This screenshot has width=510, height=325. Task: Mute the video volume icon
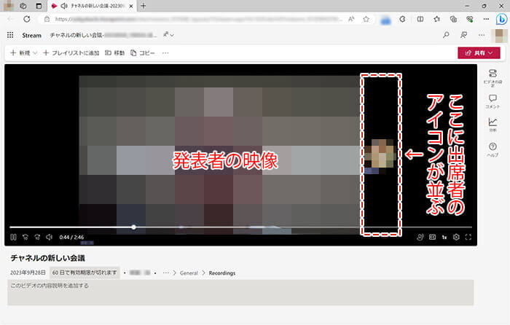click(49, 237)
